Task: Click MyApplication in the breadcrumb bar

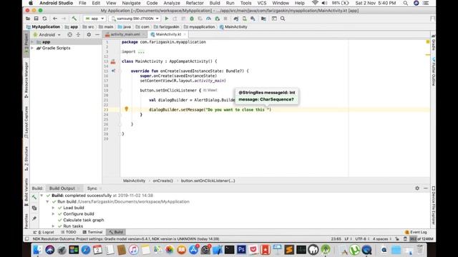Action: 43,27
